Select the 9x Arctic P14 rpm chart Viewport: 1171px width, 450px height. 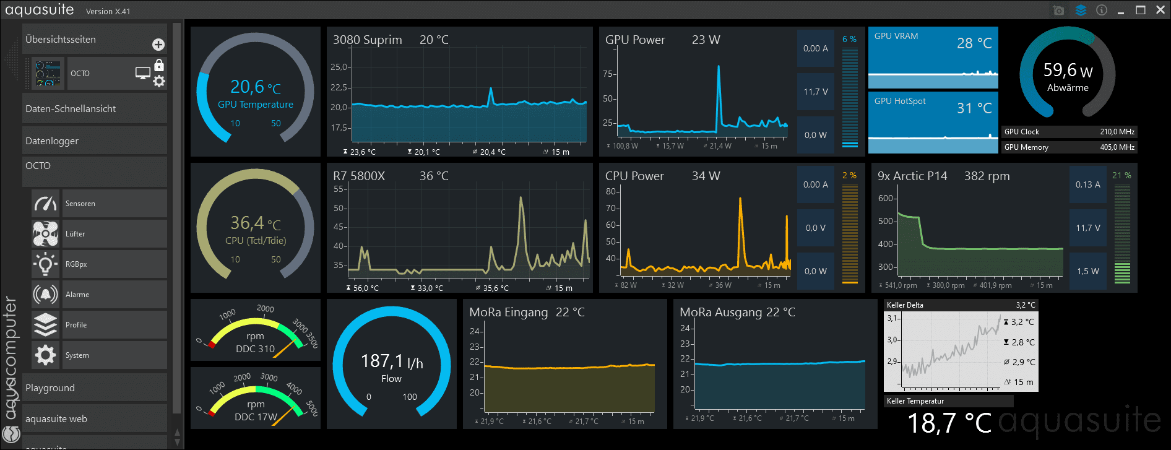click(969, 228)
